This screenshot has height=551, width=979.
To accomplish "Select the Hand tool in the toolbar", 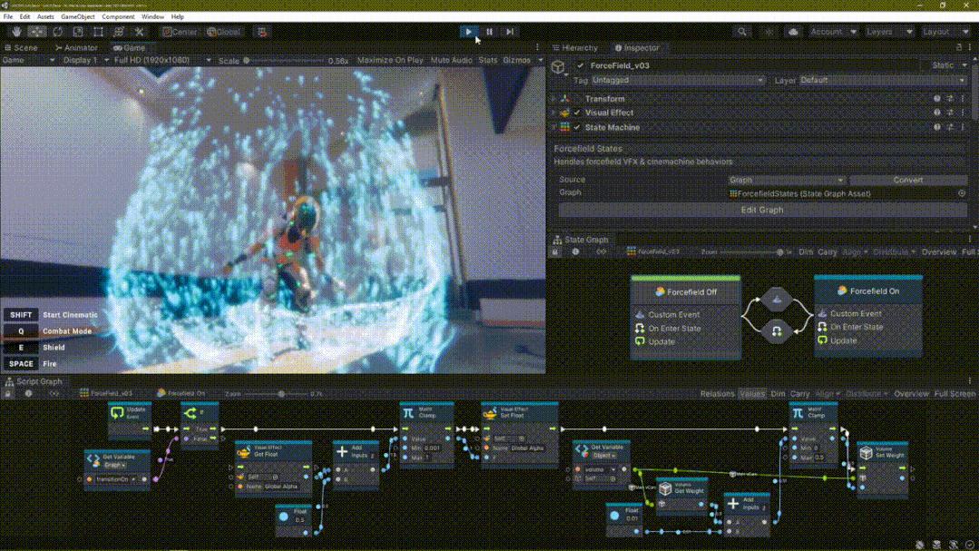I will click(16, 32).
